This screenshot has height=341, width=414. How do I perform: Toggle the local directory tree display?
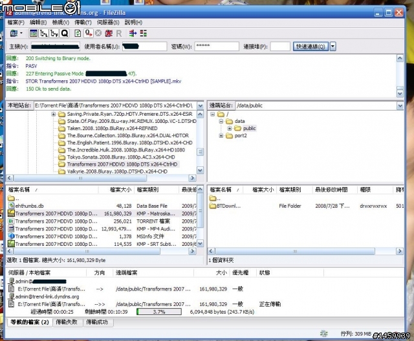[x=44, y=33]
